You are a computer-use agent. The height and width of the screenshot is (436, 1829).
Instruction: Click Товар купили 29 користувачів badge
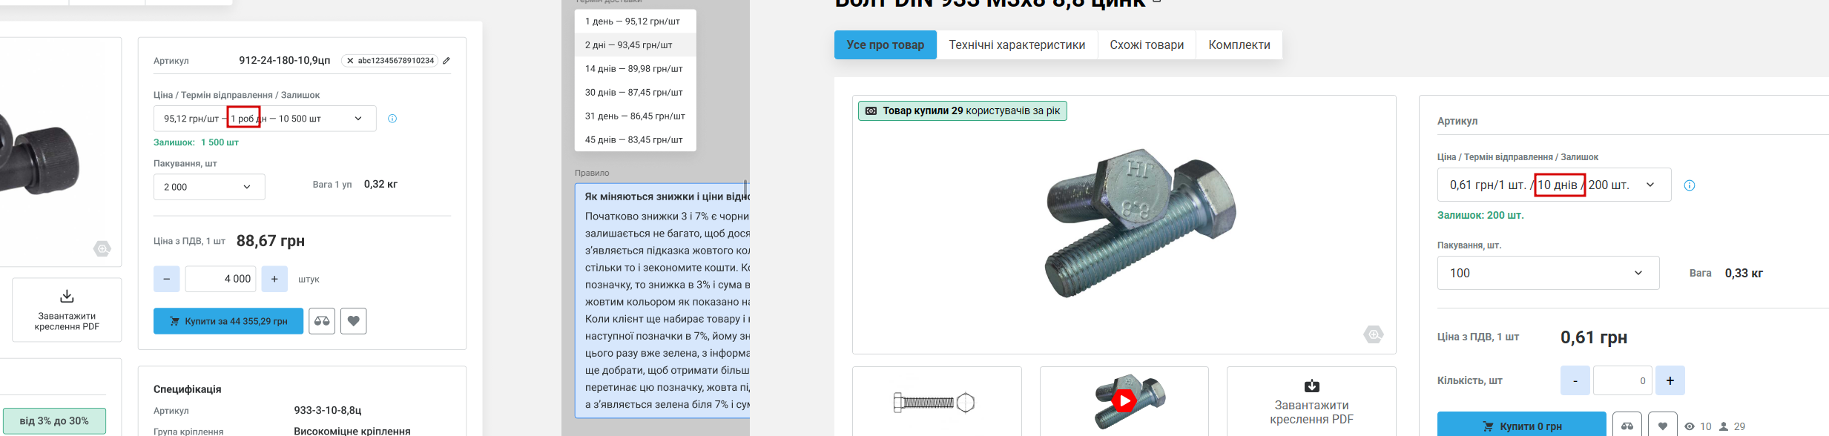[963, 110]
